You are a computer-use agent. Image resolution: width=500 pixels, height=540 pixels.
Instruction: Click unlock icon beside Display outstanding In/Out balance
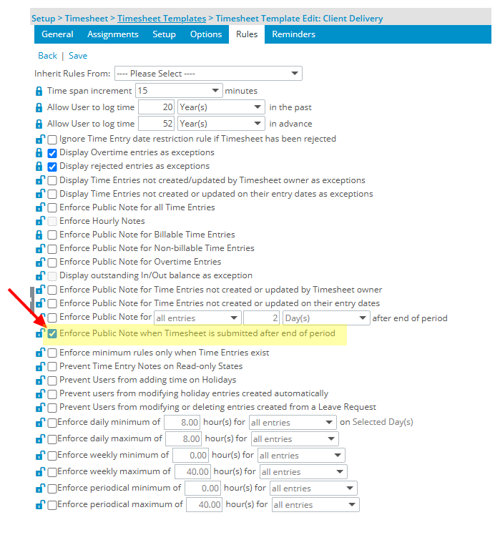tap(40, 276)
